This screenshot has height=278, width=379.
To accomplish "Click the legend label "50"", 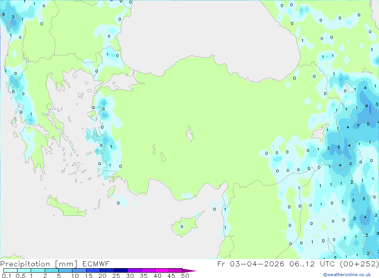I will click(x=185, y=276).
